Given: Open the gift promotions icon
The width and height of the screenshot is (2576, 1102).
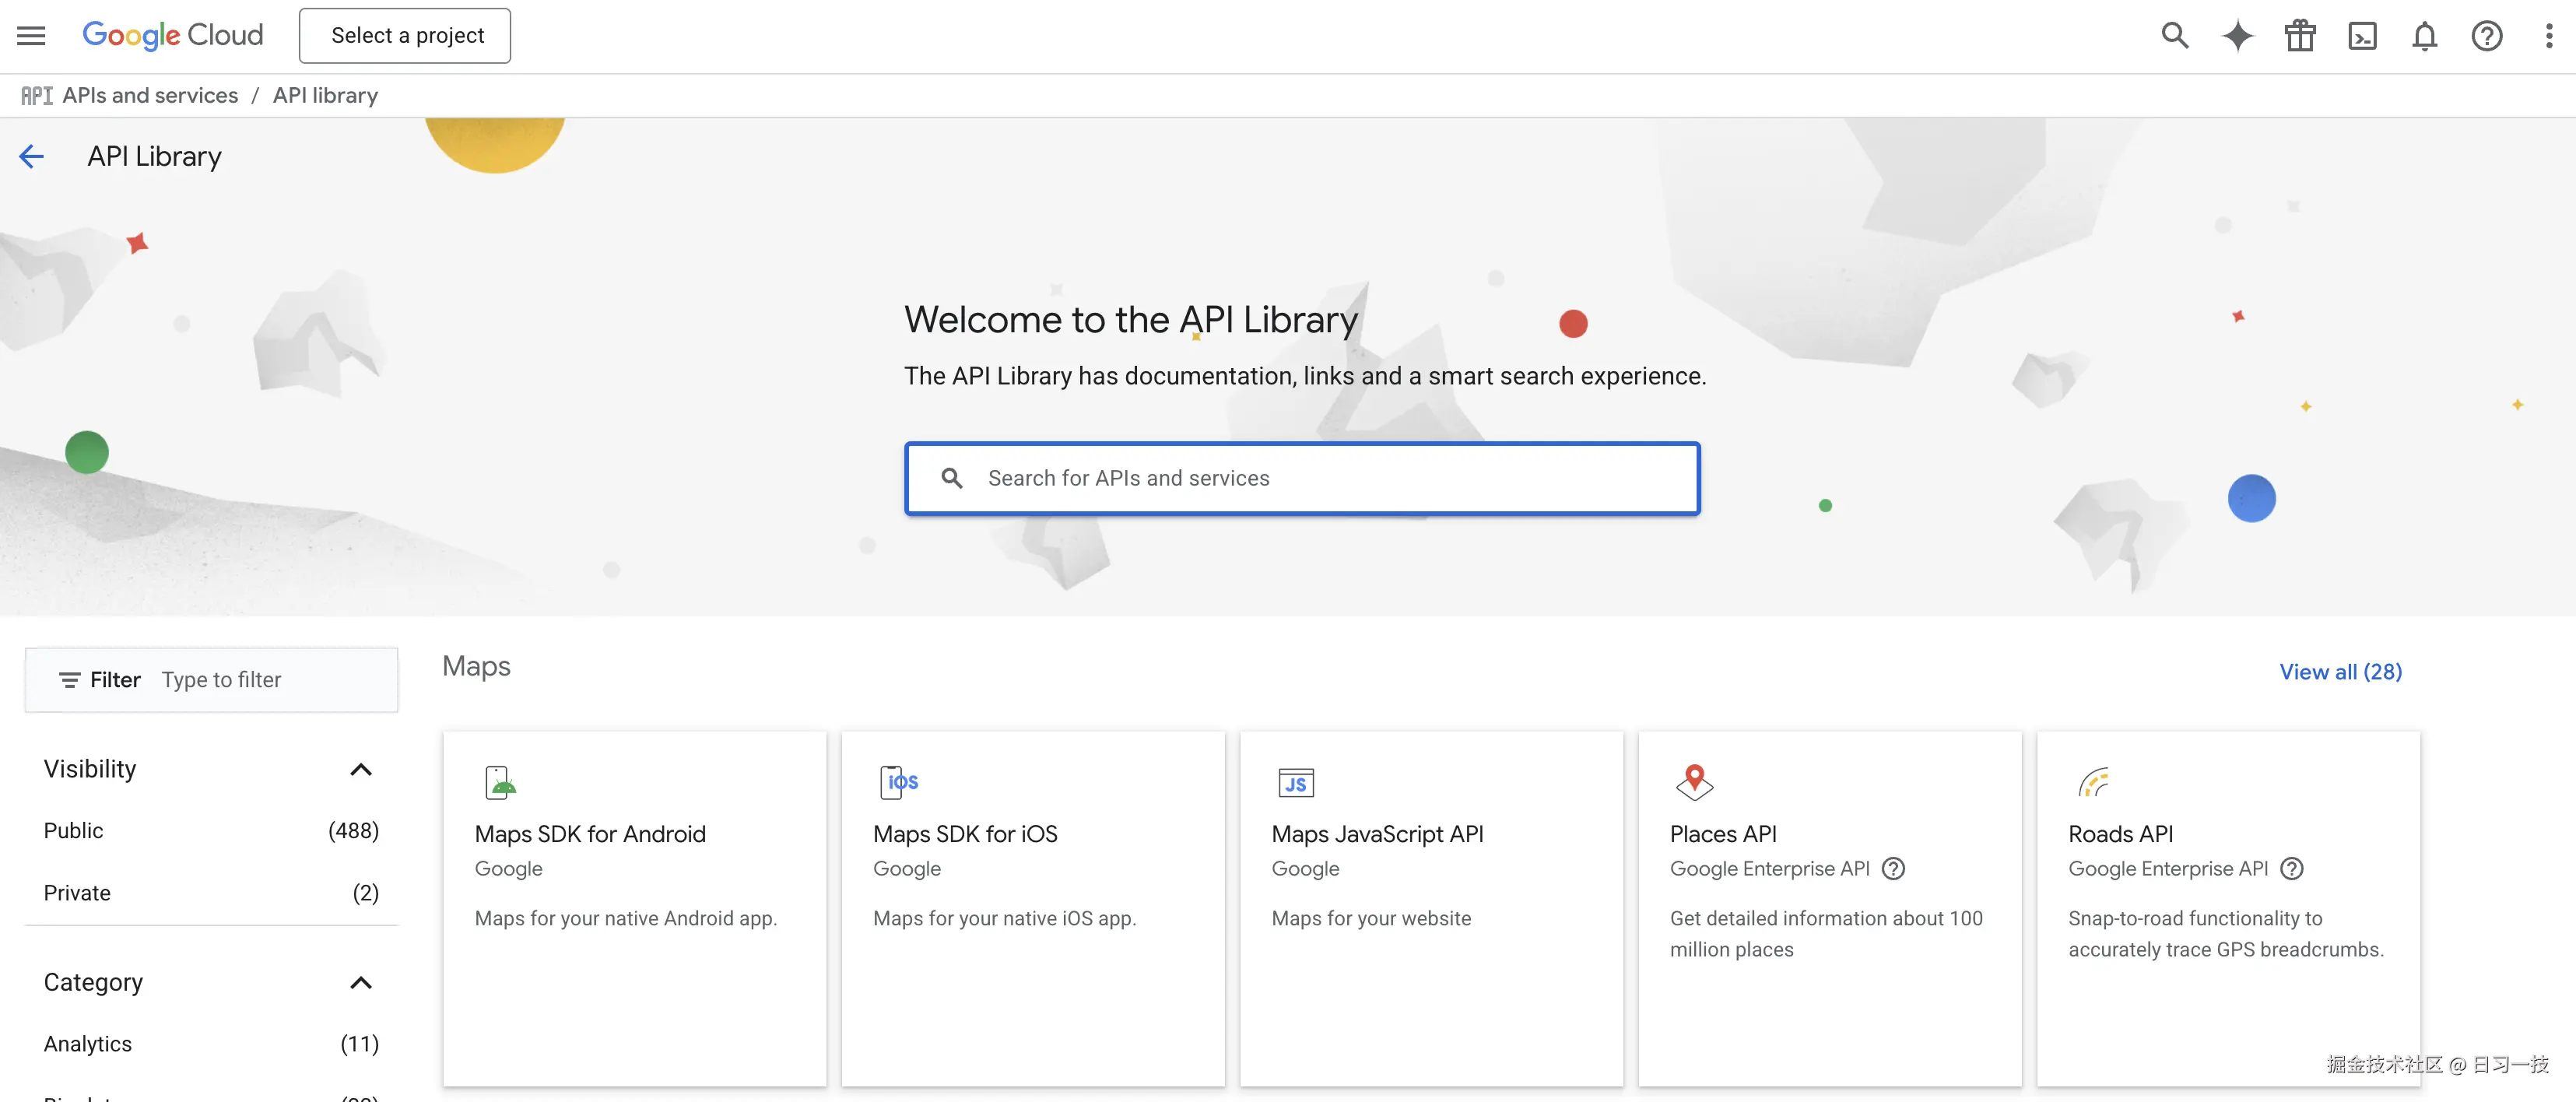Looking at the screenshot, I should pyautogui.click(x=2299, y=35).
